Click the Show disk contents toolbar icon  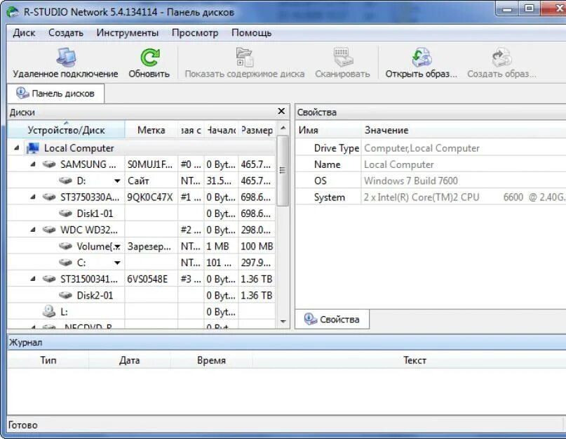click(245, 57)
